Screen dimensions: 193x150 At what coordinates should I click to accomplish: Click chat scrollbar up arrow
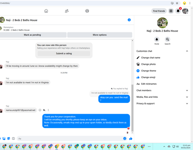[132, 40]
